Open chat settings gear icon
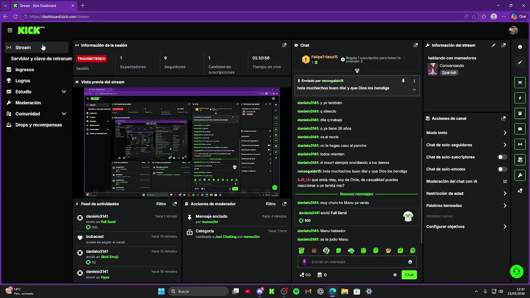Viewport: 530px width, 298px height. click(395, 275)
